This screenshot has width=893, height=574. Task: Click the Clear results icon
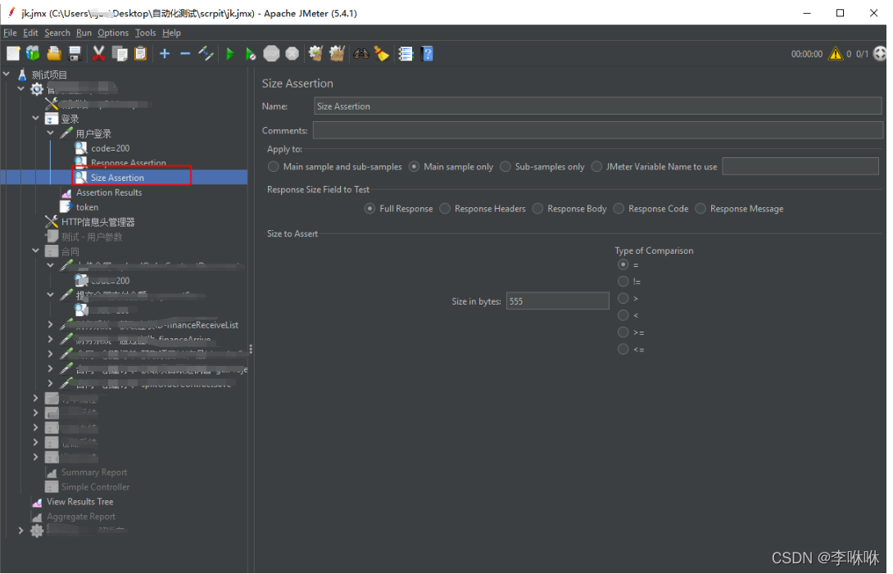tap(315, 53)
